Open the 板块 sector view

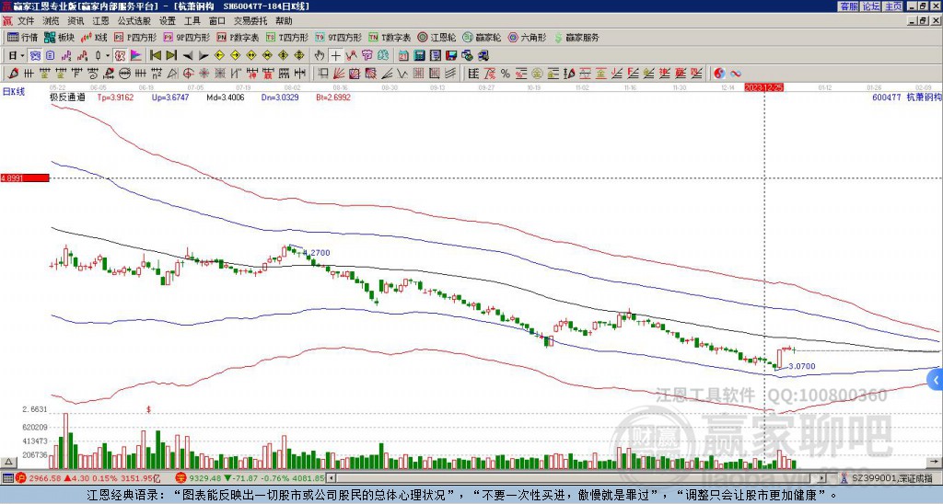(60, 37)
